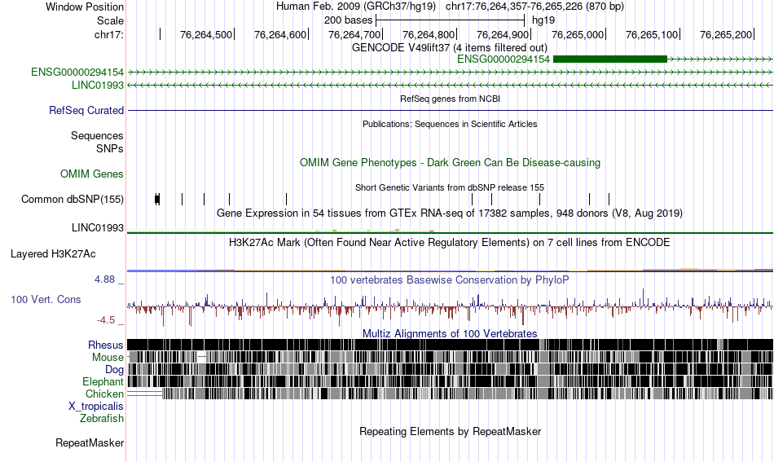
Task: Click the OMIM Gene Phenotypes title
Action: tap(450, 162)
